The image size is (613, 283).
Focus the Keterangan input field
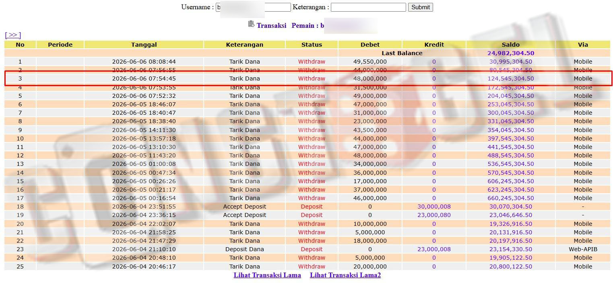pyautogui.click(x=368, y=7)
